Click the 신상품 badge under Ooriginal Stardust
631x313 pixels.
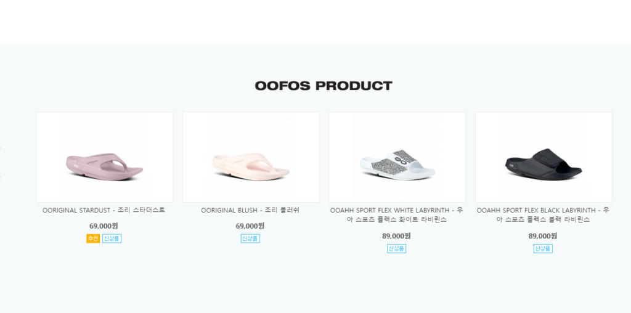pyautogui.click(x=112, y=238)
